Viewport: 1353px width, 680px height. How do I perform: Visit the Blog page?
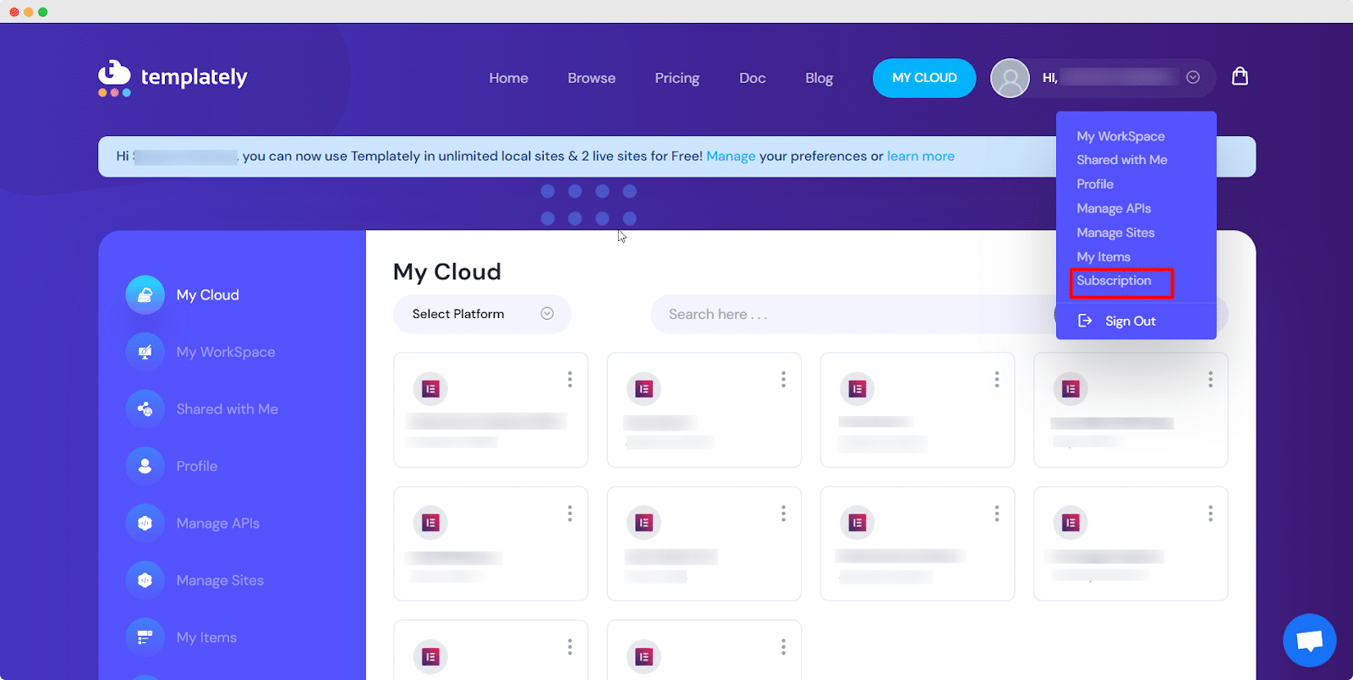(819, 78)
